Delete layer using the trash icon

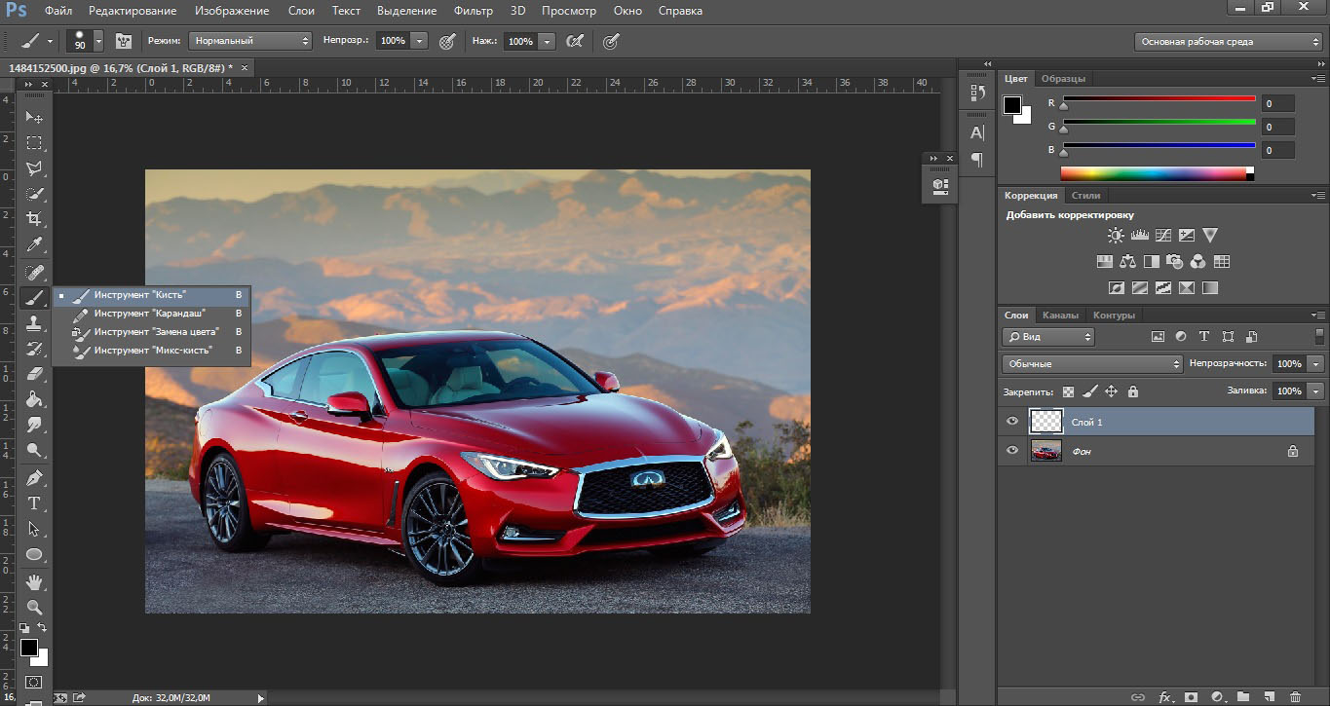(1295, 697)
